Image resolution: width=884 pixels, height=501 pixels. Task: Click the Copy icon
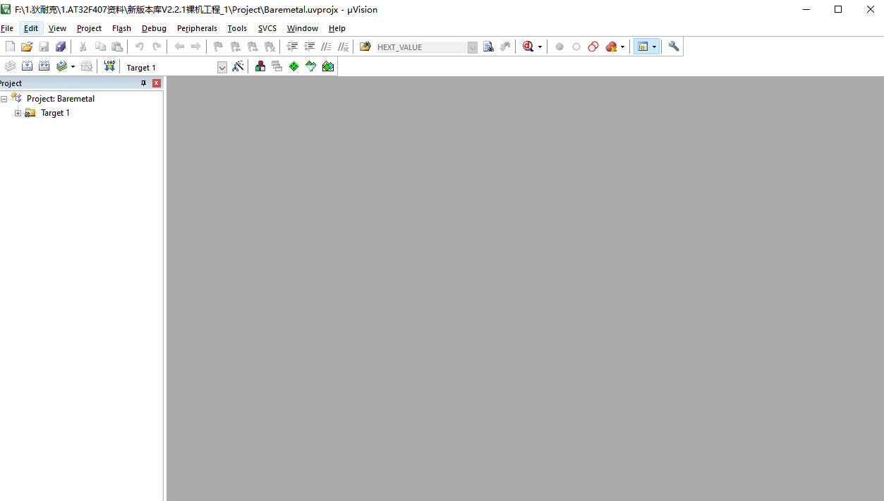[x=100, y=47]
